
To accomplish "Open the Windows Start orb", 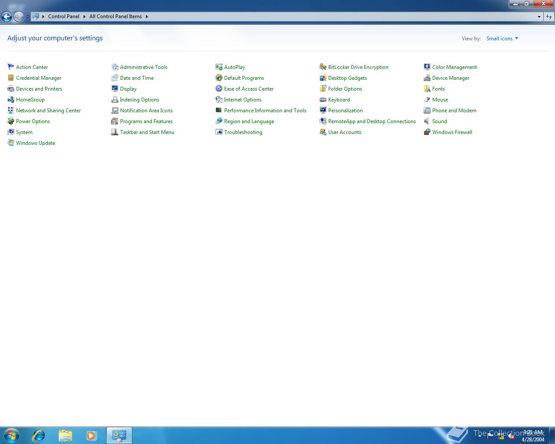I will pos(12,435).
